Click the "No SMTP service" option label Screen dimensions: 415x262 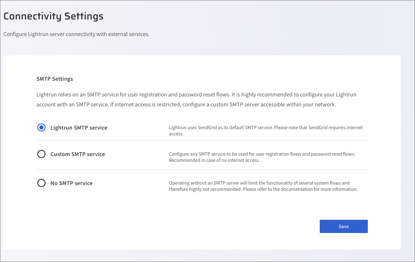pyautogui.click(x=71, y=183)
